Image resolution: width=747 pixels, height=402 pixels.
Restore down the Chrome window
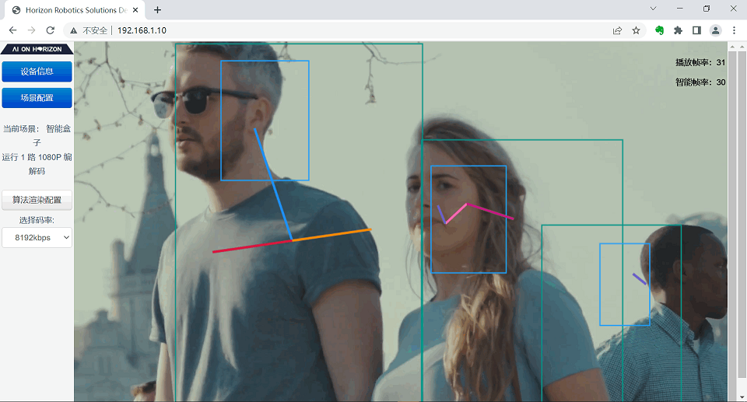(707, 9)
